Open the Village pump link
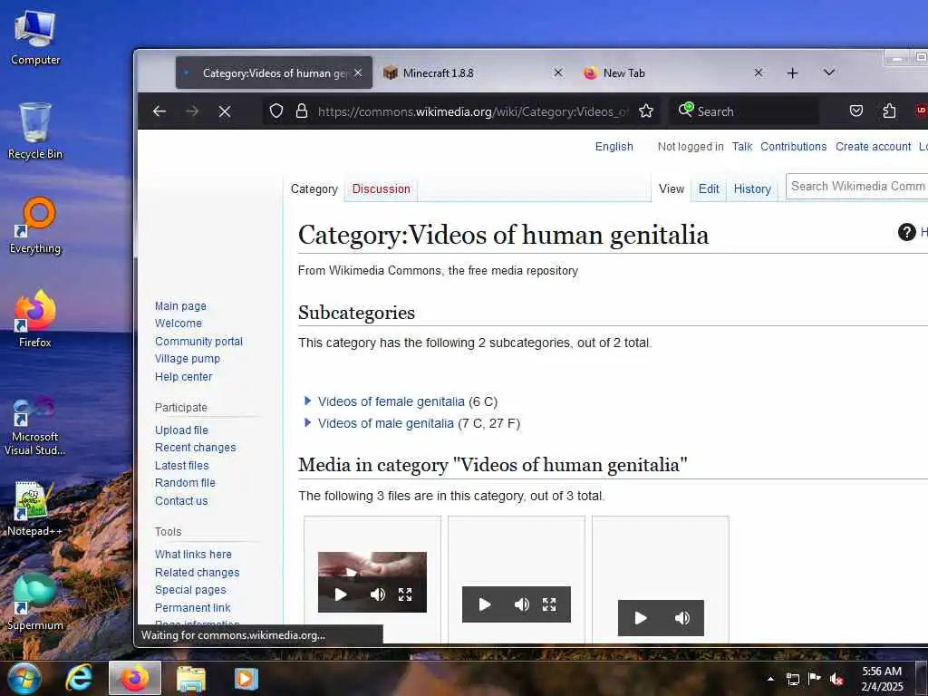This screenshot has width=928, height=696. 187,359
